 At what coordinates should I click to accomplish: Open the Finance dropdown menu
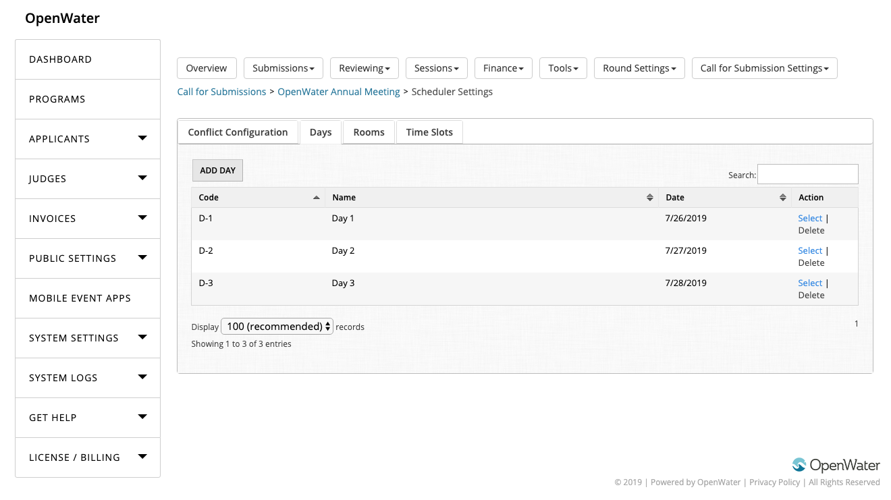point(504,68)
